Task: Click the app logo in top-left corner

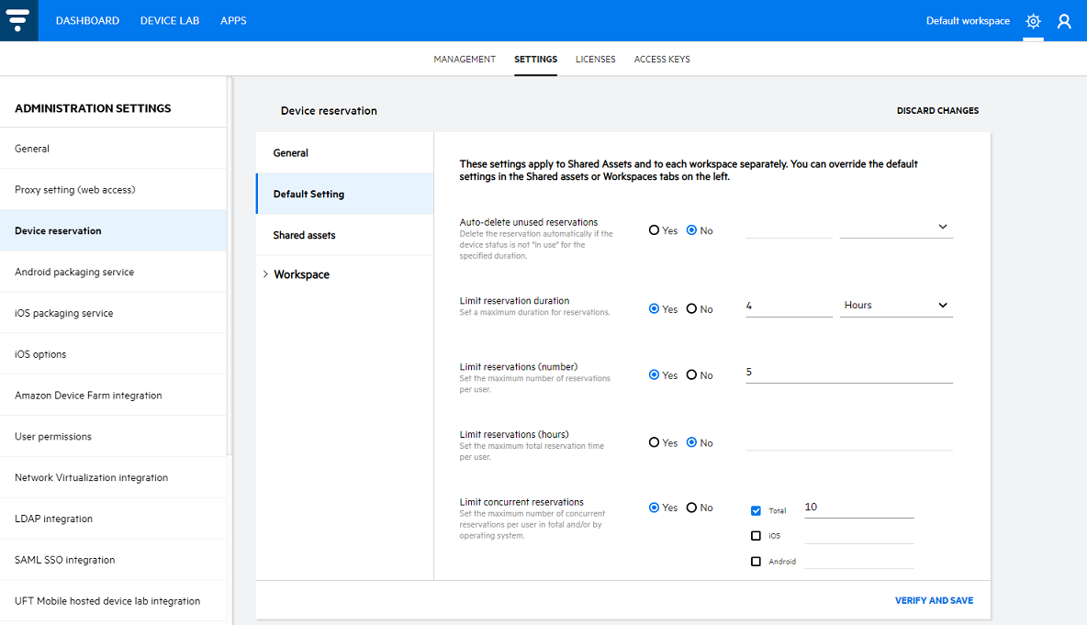Action: 18,20
